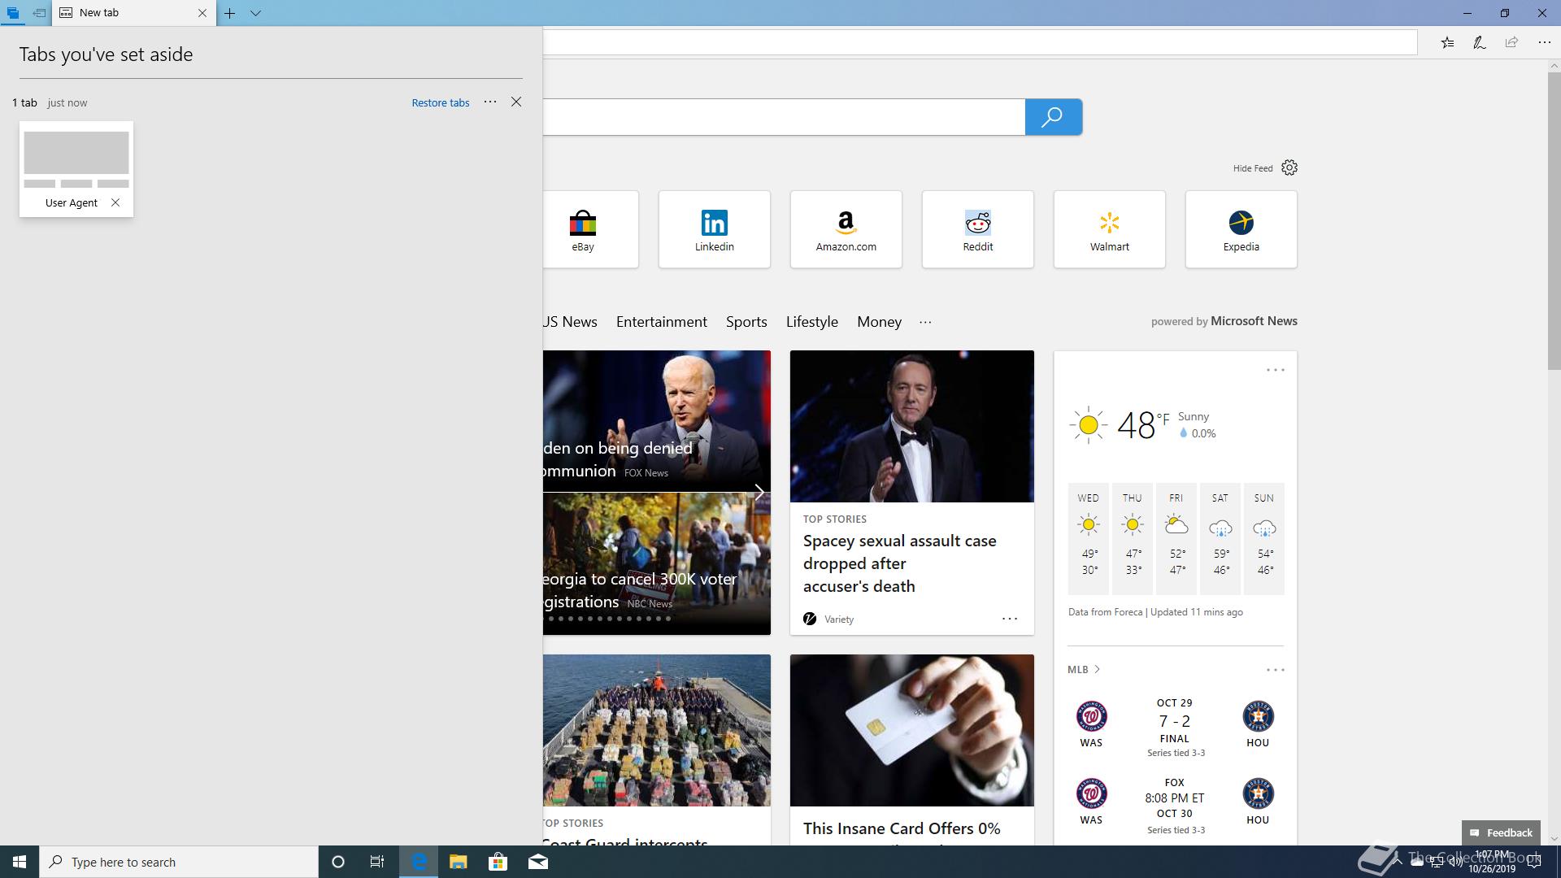Select the SAT forecast column
This screenshot has width=1561, height=878.
click(x=1220, y=538)
